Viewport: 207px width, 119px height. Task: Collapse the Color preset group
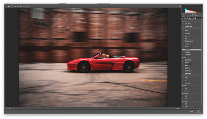(x=183, y=29)
